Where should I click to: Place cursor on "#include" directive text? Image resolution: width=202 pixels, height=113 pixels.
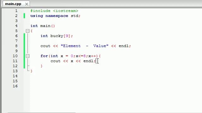(40, 11)
